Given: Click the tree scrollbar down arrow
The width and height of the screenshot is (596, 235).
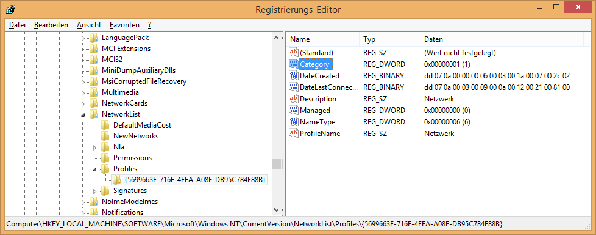Looking at the screenshot, I should click(x=277, y=210).
